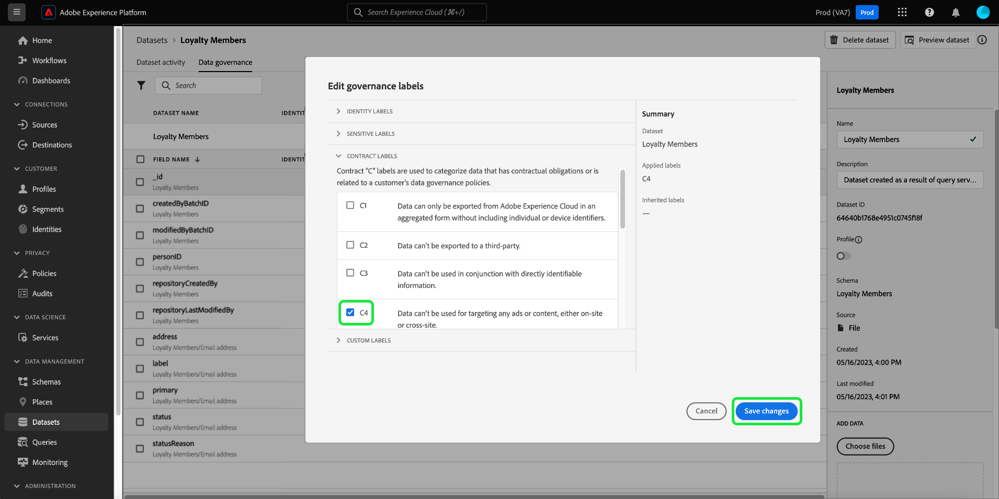Click the Choose files button
Viewport: 999px width, 499px height.
(865, 446)
